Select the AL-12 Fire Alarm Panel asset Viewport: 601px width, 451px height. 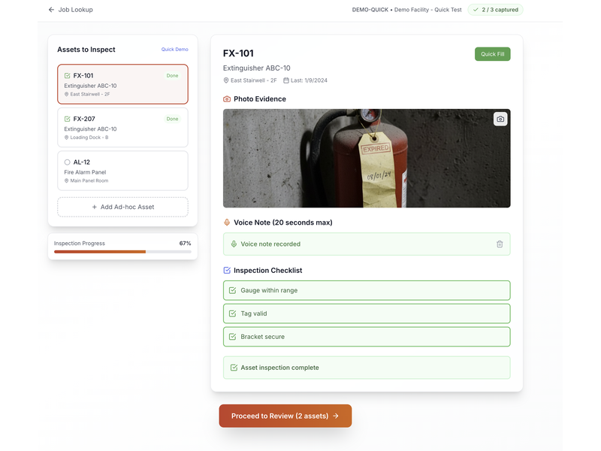(x=122, y=171)
